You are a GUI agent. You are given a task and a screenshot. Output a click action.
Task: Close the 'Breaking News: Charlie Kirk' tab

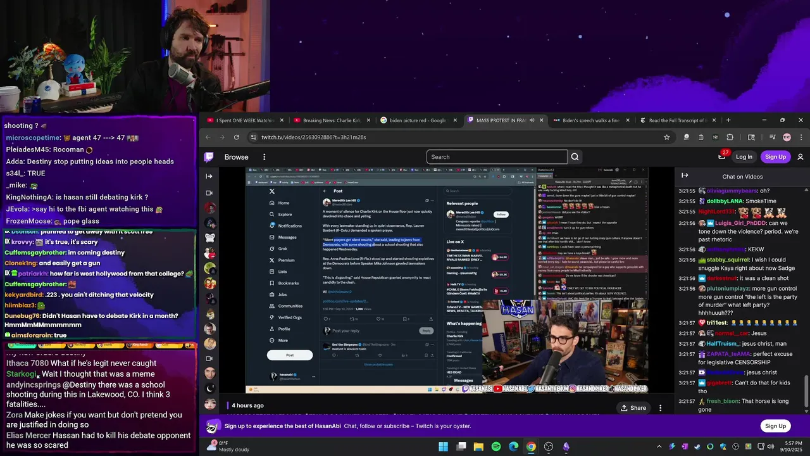coord(368,120)
